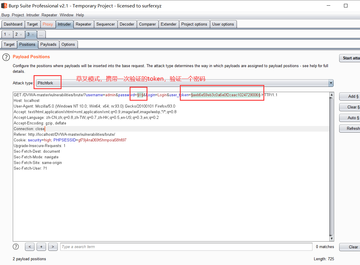Click the request editor scroll up arrow
This screenshot has height=265, width=360.
point(332,95)
